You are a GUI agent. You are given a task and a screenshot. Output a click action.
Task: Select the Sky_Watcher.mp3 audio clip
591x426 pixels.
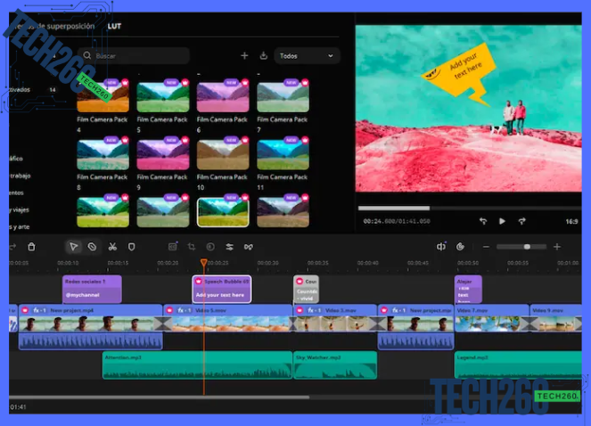[335, 365]
